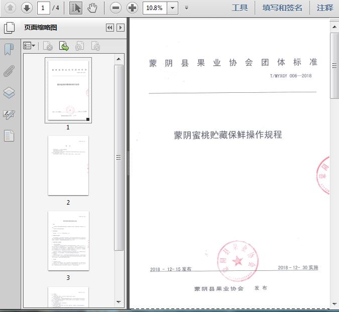Click thumbnail pane scroll down arrow
The width and height of the screenshot is (339, 312).
click(119, 302)
